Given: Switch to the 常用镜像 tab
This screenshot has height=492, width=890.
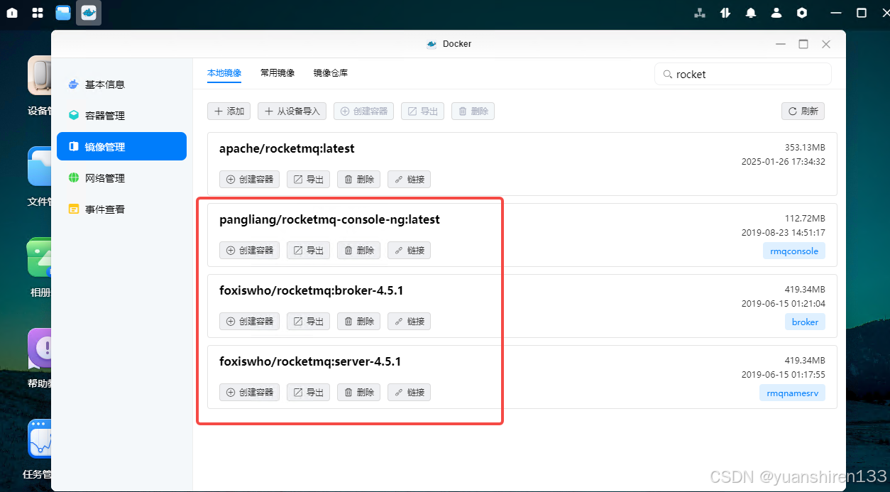Looking at the screenshot, I should click(278, 72).
